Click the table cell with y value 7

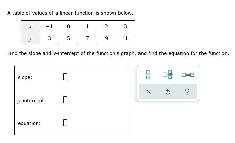[x=87, y=38]
